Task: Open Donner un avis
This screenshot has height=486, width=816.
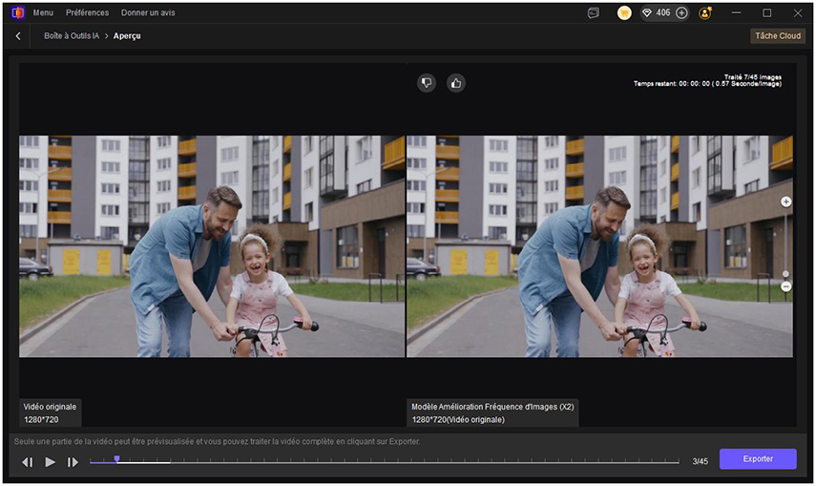Action: click(x=148, y=13)
